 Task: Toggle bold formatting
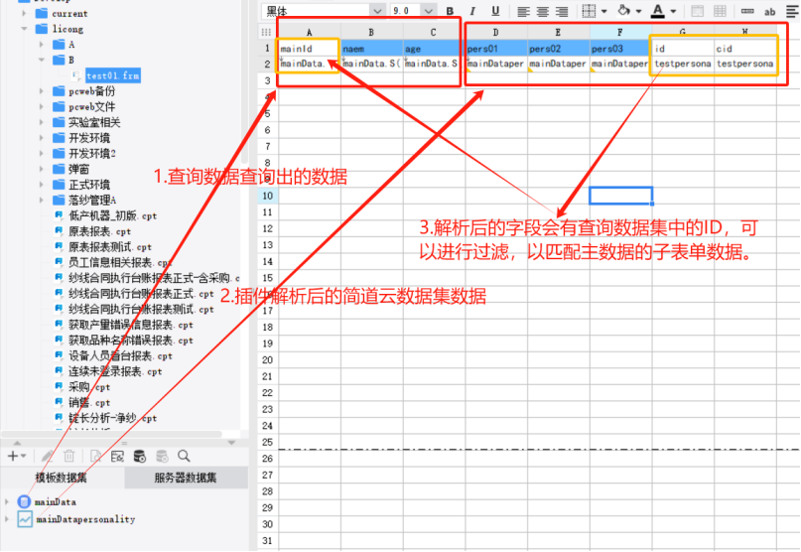click(x=450, y=11)
